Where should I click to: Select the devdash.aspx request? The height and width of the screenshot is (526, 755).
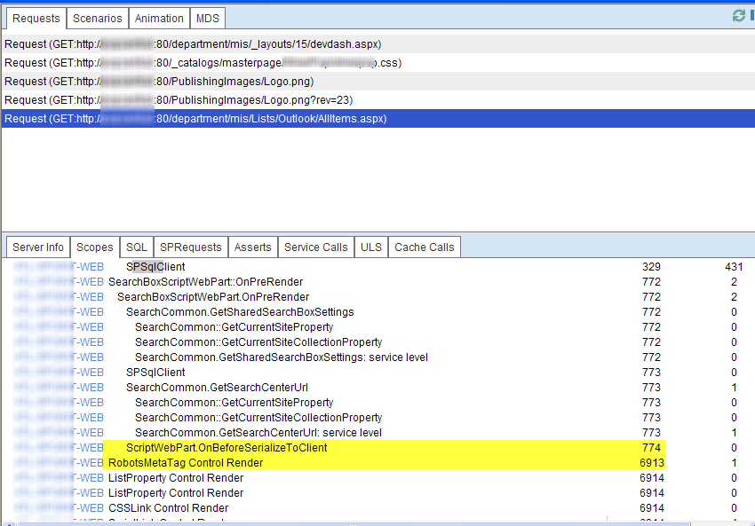click(x=193, y=43)
